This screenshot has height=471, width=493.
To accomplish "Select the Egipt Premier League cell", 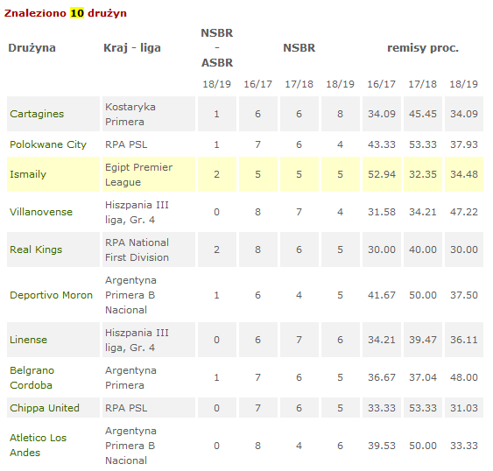I will tap(149, 174).
